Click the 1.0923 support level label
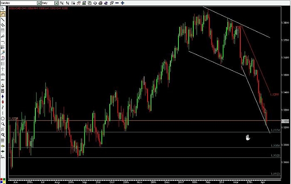 [276, 174]
